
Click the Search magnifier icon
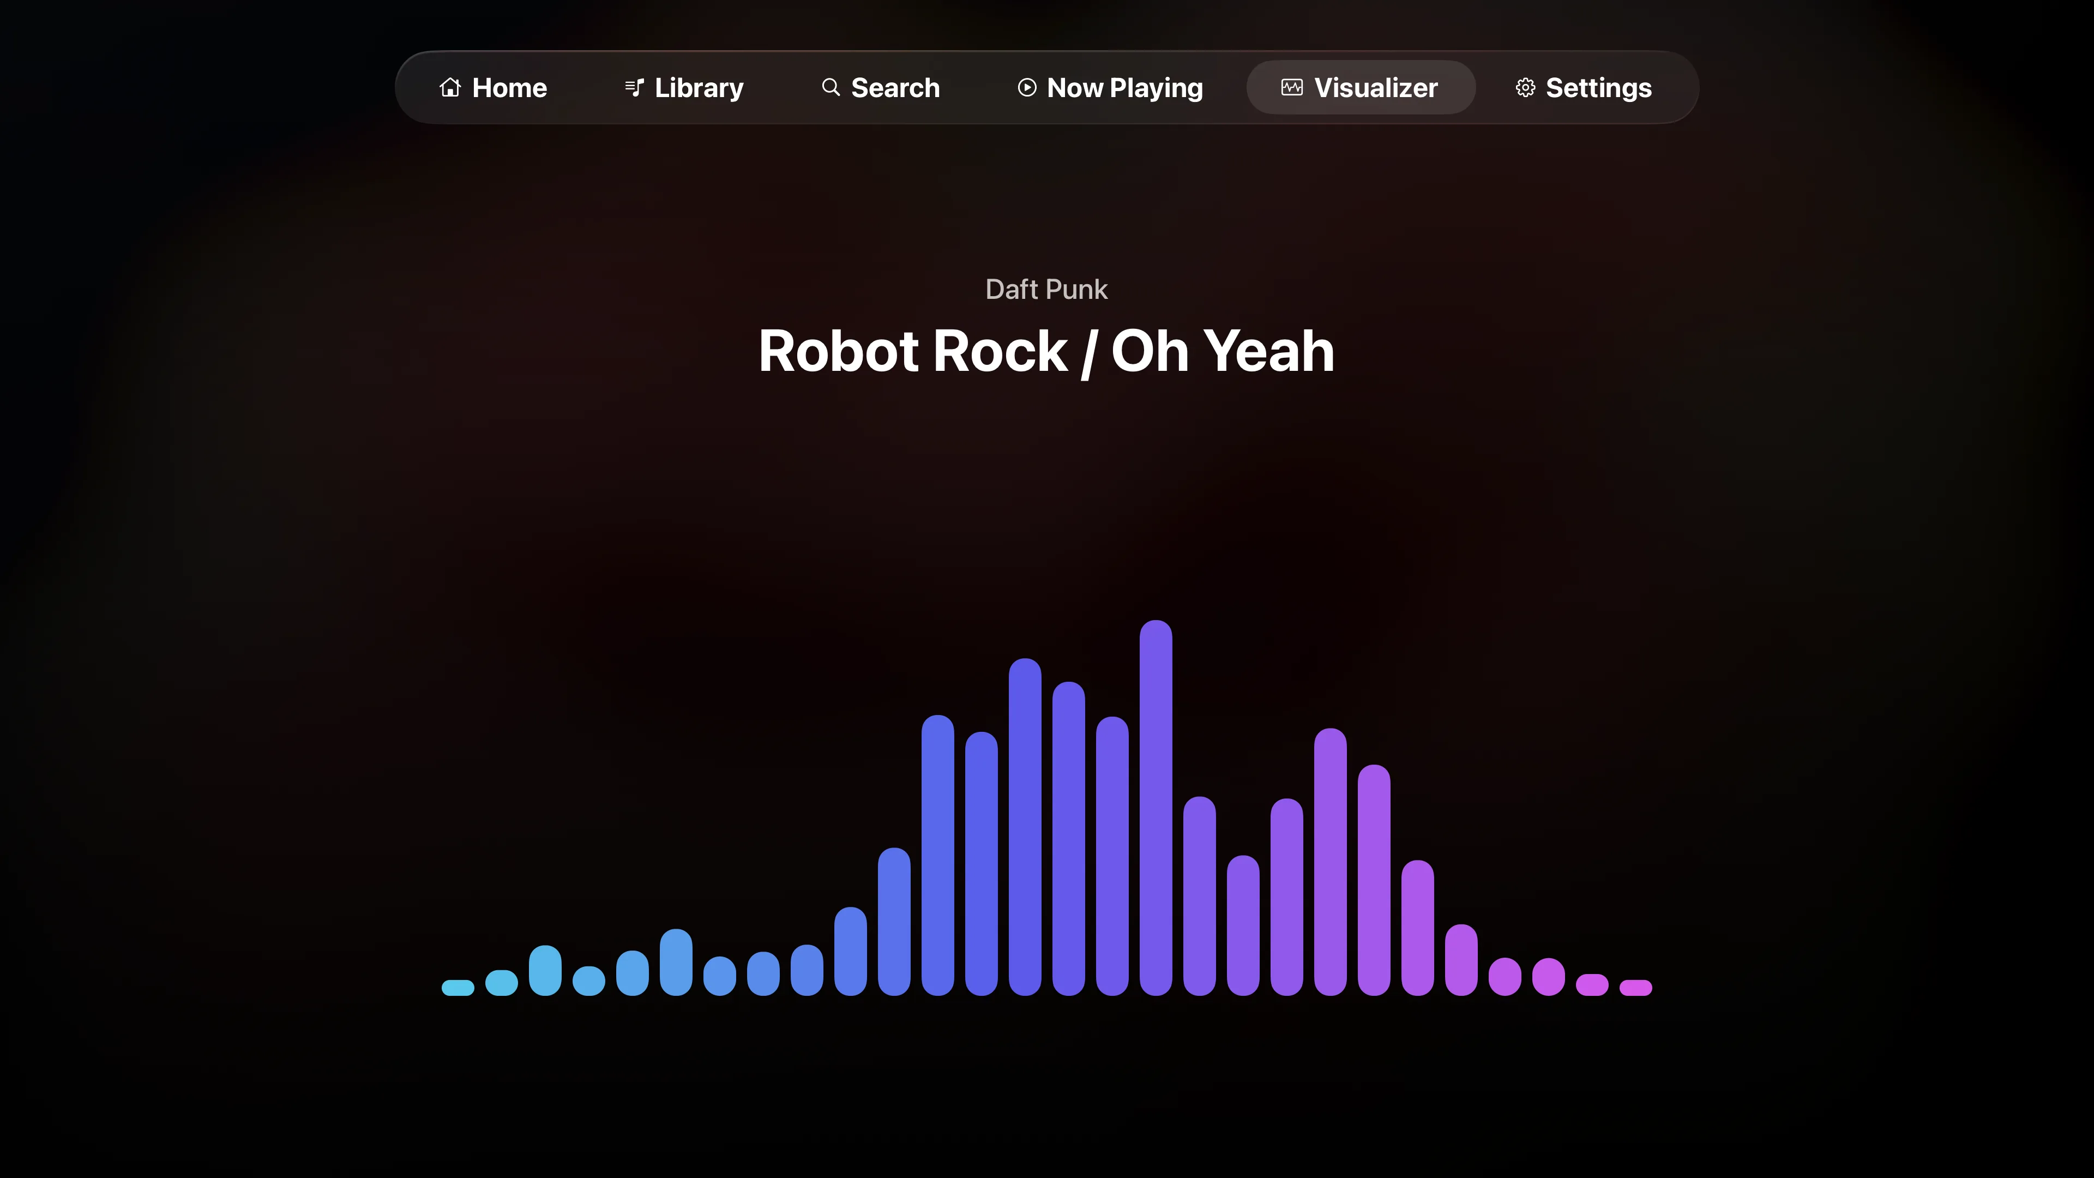(831, 87)
